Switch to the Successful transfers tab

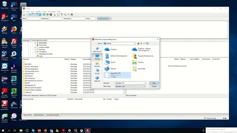coord(53,115)
